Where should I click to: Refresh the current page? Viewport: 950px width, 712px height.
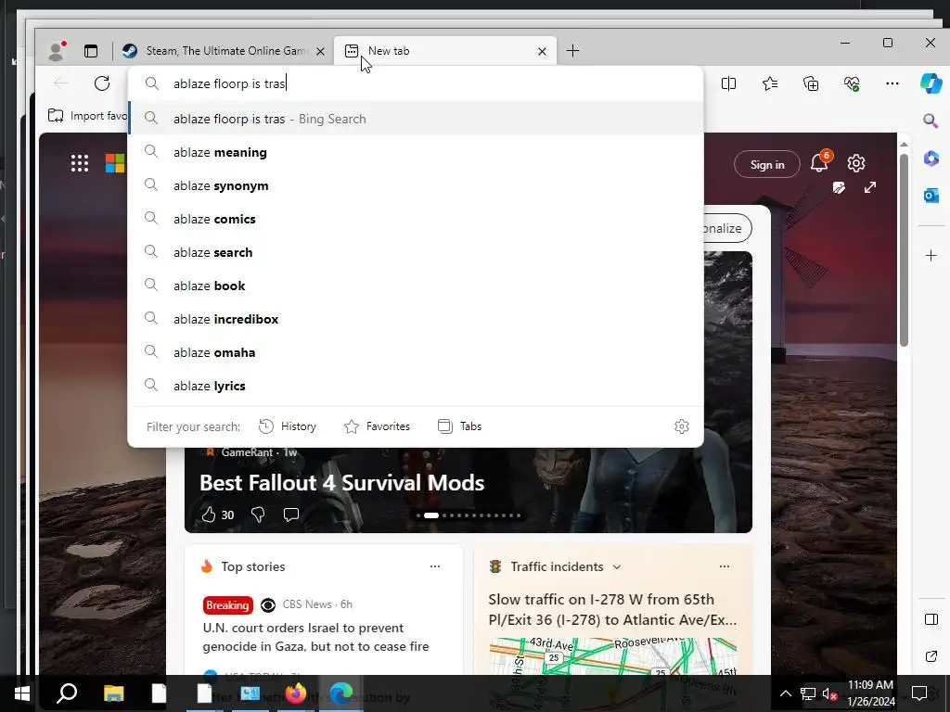102,83
